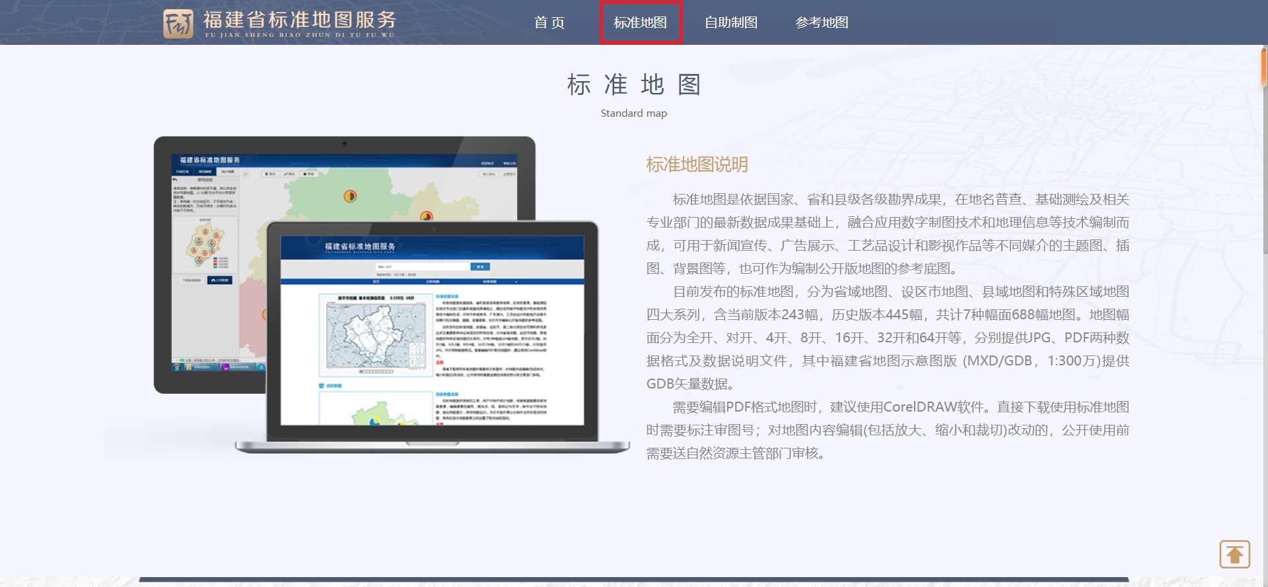Click the paragraph starting 标准地图是依据国家
1268x587 pixels.
pos(888,234)
